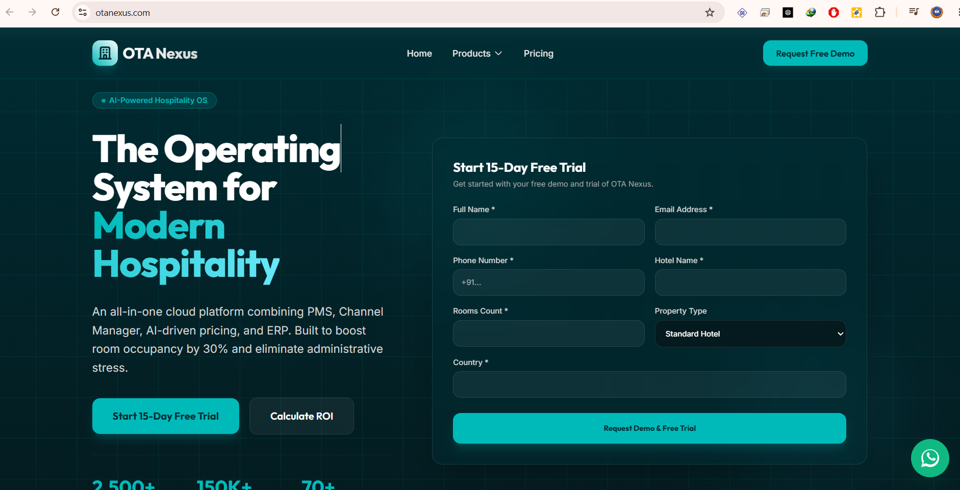Image resolution: width=960 pixels, height=490 pixels.
Task: View site information icon beside the URL
Action: coord(83,12)
